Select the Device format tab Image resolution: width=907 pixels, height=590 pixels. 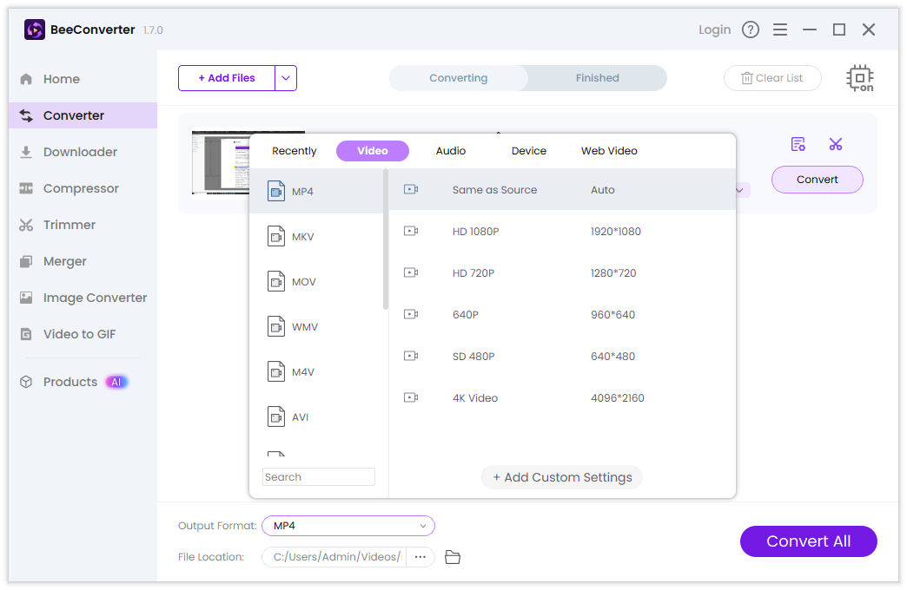coord(528,151)
